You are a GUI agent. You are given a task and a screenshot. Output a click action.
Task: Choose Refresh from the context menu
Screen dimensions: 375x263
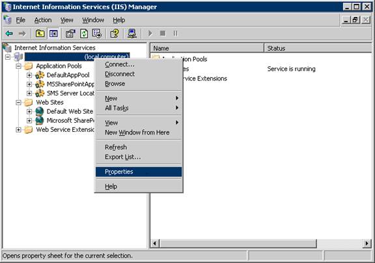pyautogui.click(x=139, y=147)
